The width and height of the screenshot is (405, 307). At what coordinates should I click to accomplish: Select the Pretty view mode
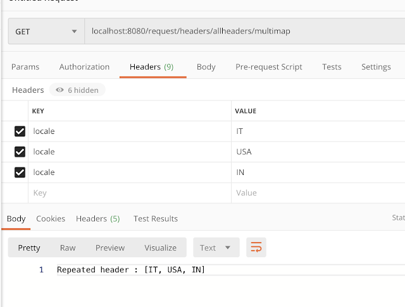pos(29,248)
